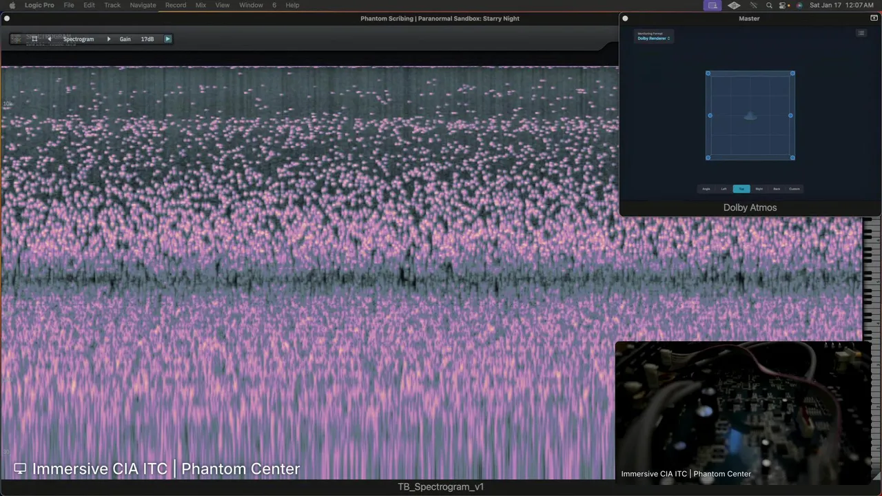Open the Logic Pro application menu

coord(39,5)
